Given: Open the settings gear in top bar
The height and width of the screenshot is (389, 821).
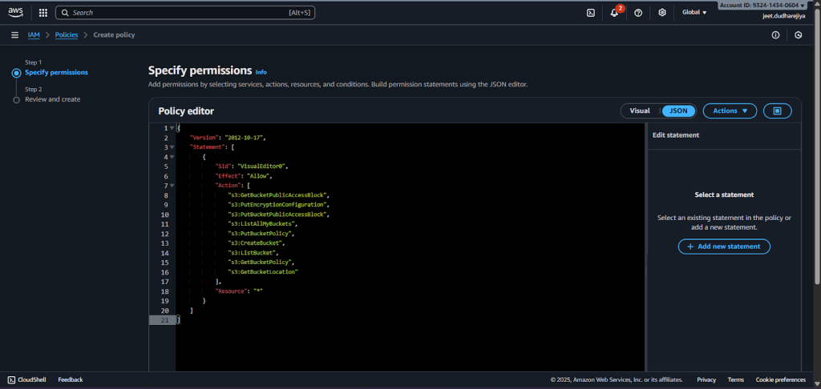Looking at the screenshot, I should click(x=661, y=13).
